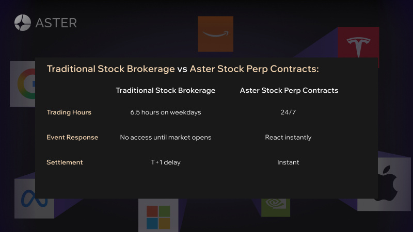Click the Aster logo icon
Image resolution: width=413 pixels, height=232 pixels.
pos(23,23)
